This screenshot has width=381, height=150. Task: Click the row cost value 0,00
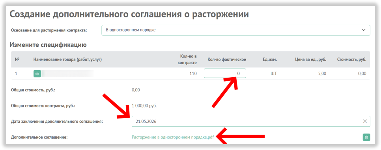click(x=362, y=74)
